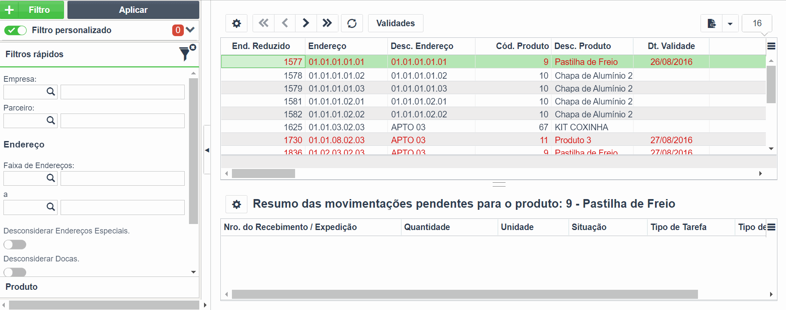The image size is (786, 310).
Task: Click the Aplicar button
Action: [133, 9]
